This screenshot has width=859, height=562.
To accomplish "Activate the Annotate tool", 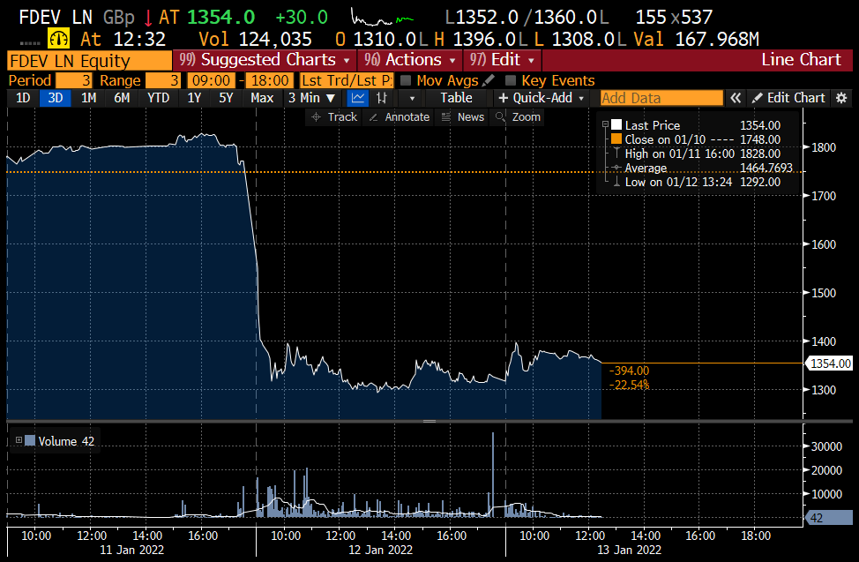I will [400, 117].
